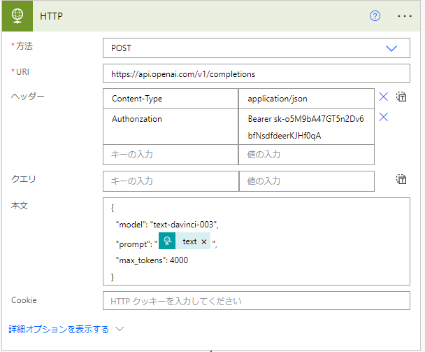Click chevron next to 詳細オプションを表示する
Image resolution: width=425 pixels, height=352 pixels.
click(x=120, y=329)
